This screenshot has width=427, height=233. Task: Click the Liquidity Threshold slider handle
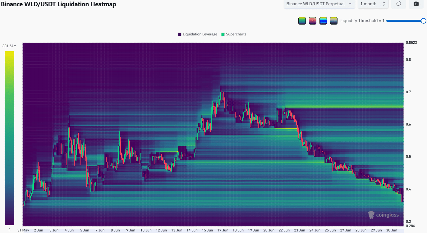423,21
